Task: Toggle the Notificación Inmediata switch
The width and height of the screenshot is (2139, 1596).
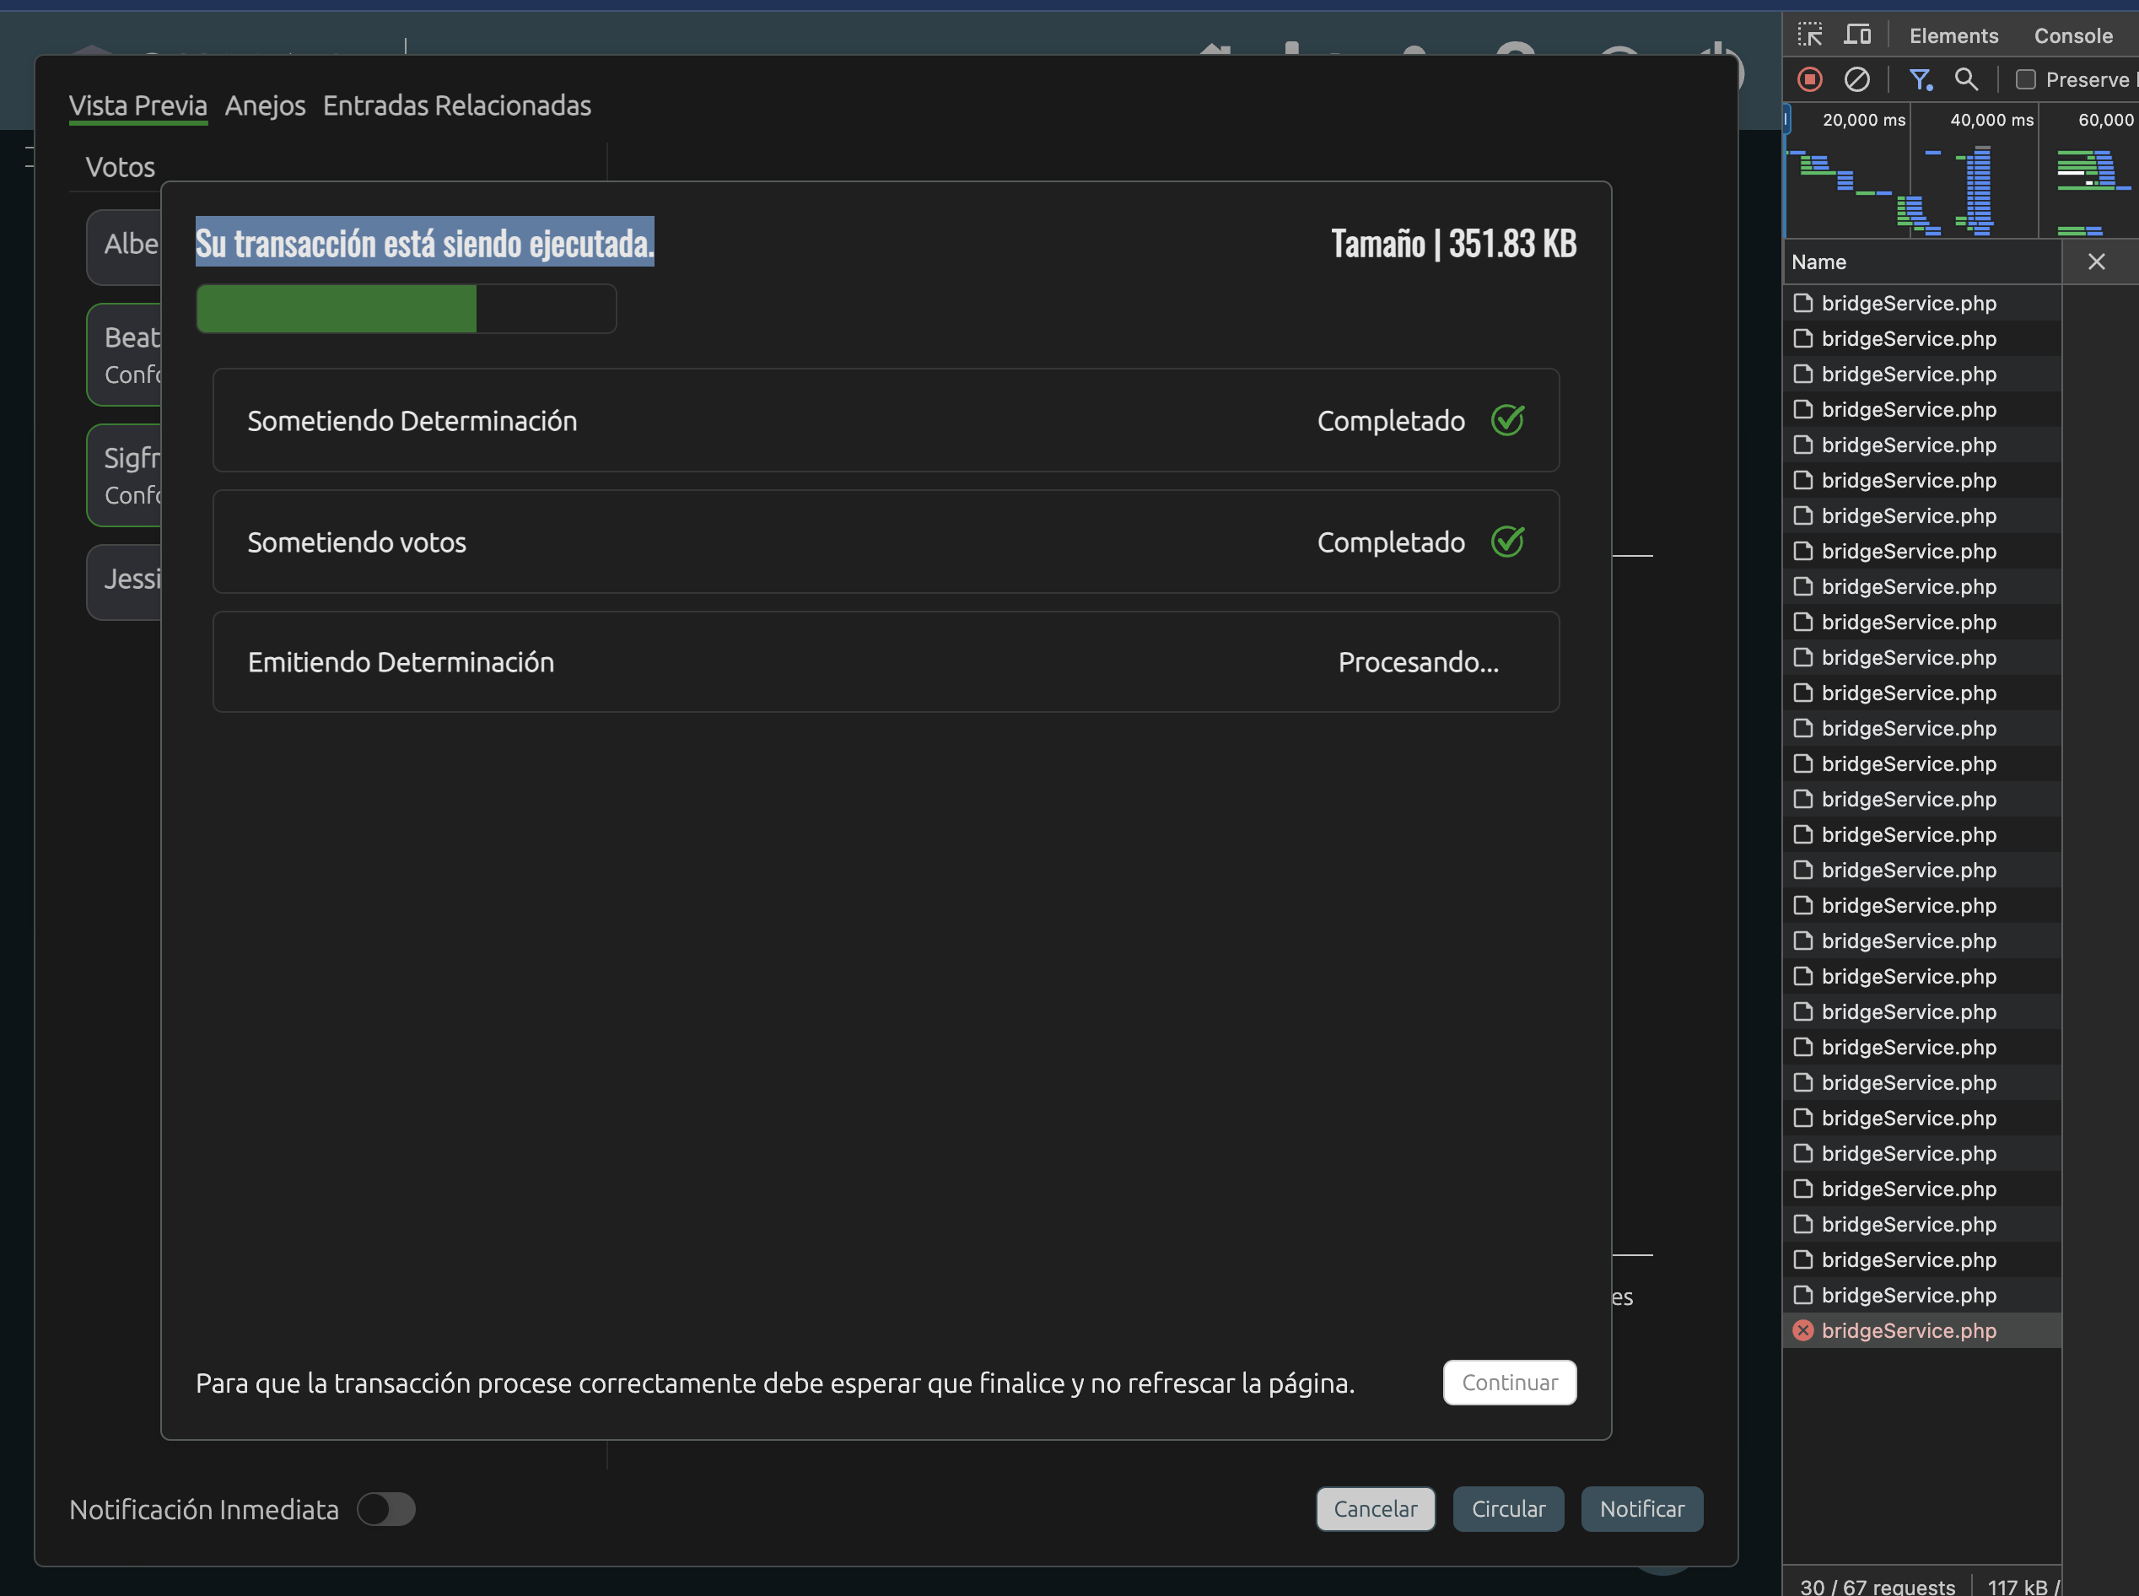Action: pos(385,1509)
